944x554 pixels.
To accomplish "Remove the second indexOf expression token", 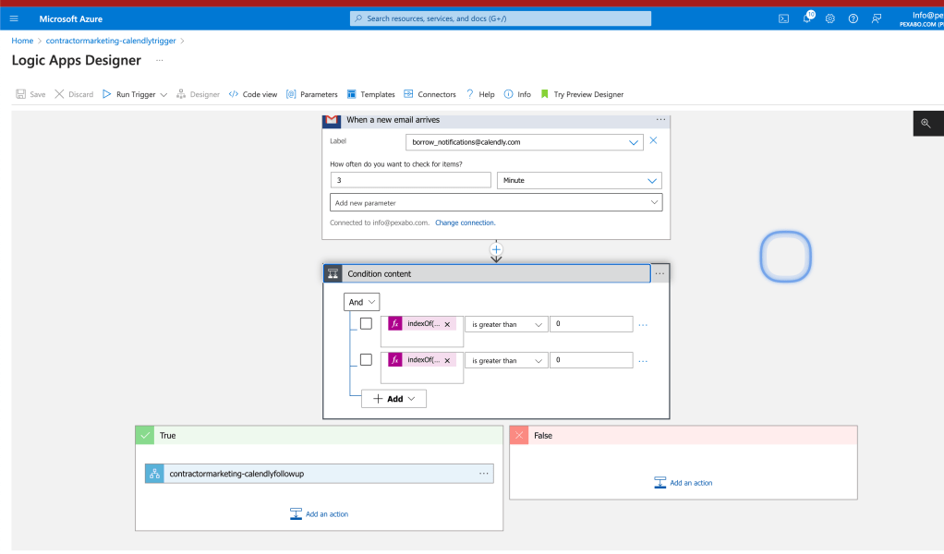I will pyautogui.click(x=447, y=360).
